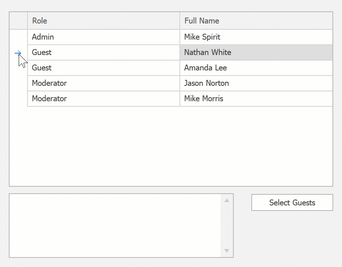Viewport: 342px width, 267px height.
Task: Click the scroll down arrow in text box
Action: [x=226, y=251]
